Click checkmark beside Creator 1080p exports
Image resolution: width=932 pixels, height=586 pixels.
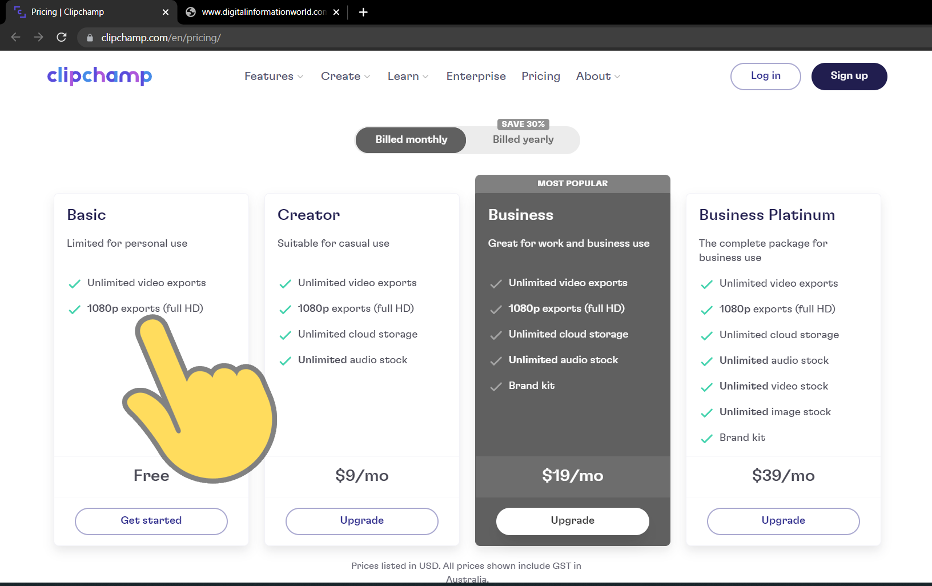[x=285, y=310]
